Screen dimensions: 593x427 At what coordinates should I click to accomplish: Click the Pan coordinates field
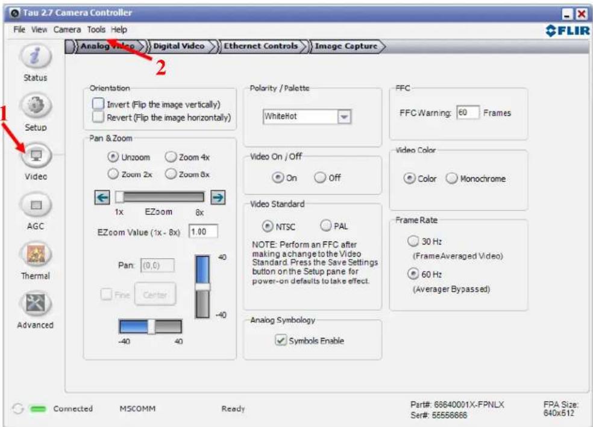pyautogui.click(x=158, y=265)
